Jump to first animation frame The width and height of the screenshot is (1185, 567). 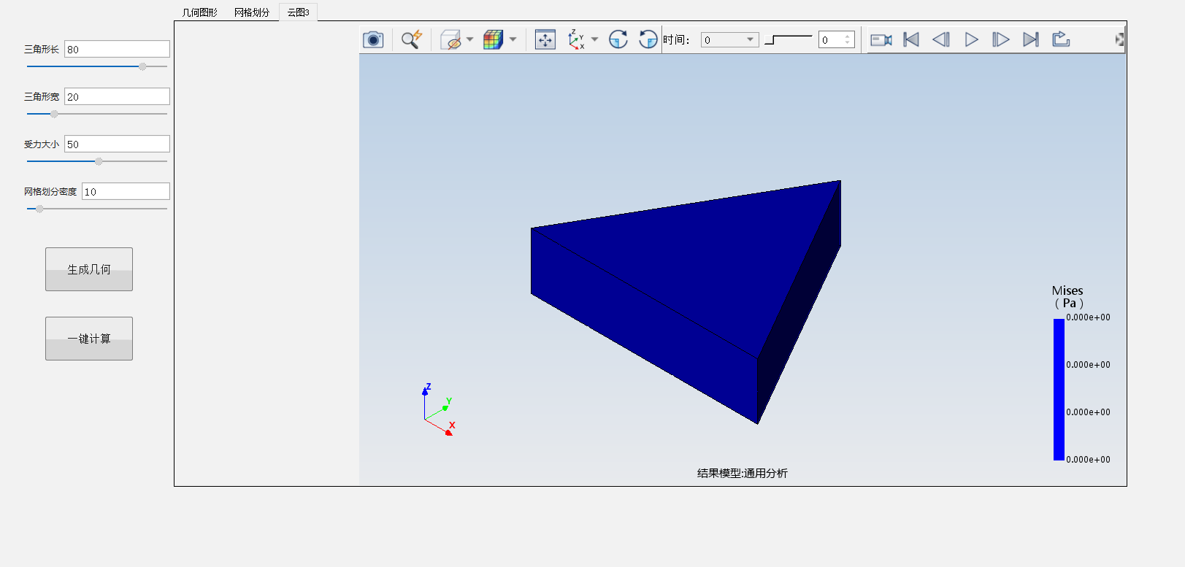(x=911, y=39)
